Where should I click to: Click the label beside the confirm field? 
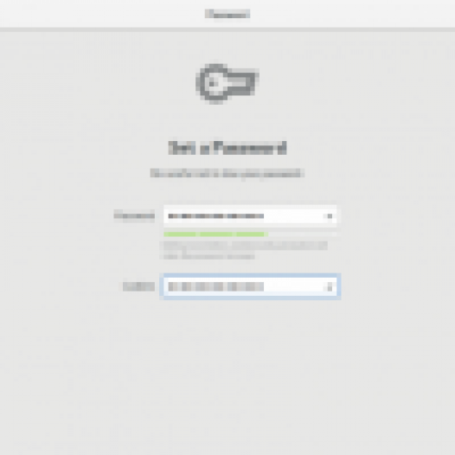[x=138, y=286]
